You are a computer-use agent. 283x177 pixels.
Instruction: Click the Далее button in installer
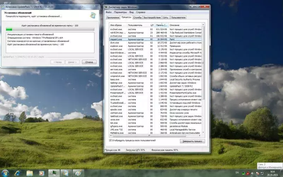click(72, 62)
